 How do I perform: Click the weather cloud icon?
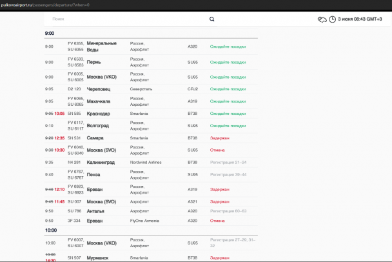click(x=322, y=19)
